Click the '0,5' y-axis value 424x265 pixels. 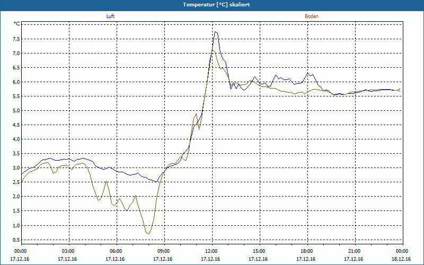[x=16, y=240]
